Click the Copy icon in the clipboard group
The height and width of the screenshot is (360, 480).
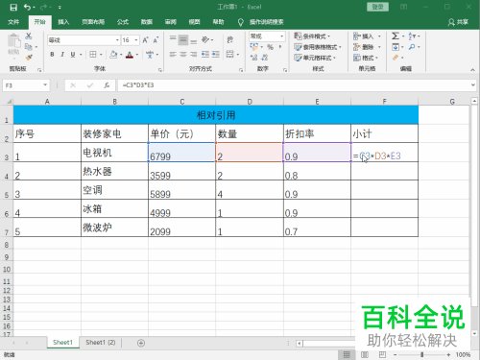(29, 47)
